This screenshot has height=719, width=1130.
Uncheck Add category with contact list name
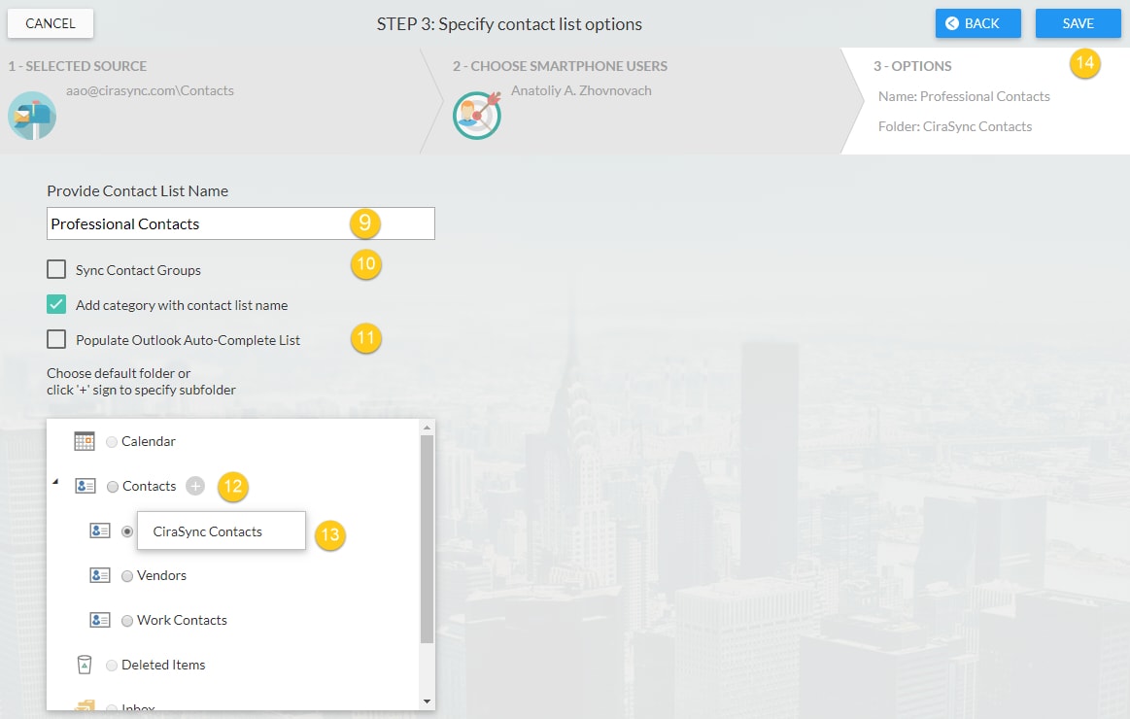pyautogui.click(x=56, y=304)
